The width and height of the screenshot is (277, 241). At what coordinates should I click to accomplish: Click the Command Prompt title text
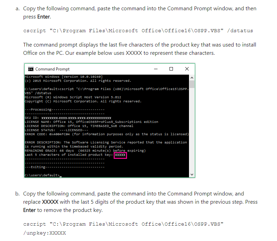pyautogui.click(x=52, y=69)
